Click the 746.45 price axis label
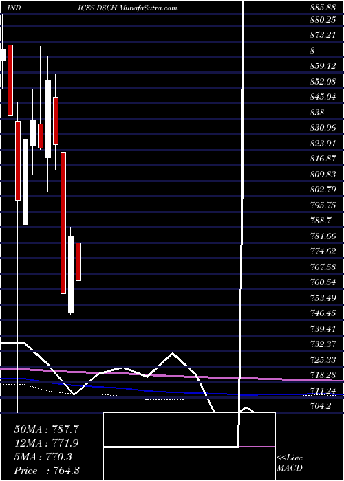The height and width of the screenshot is (481, 344). (322, 313)
